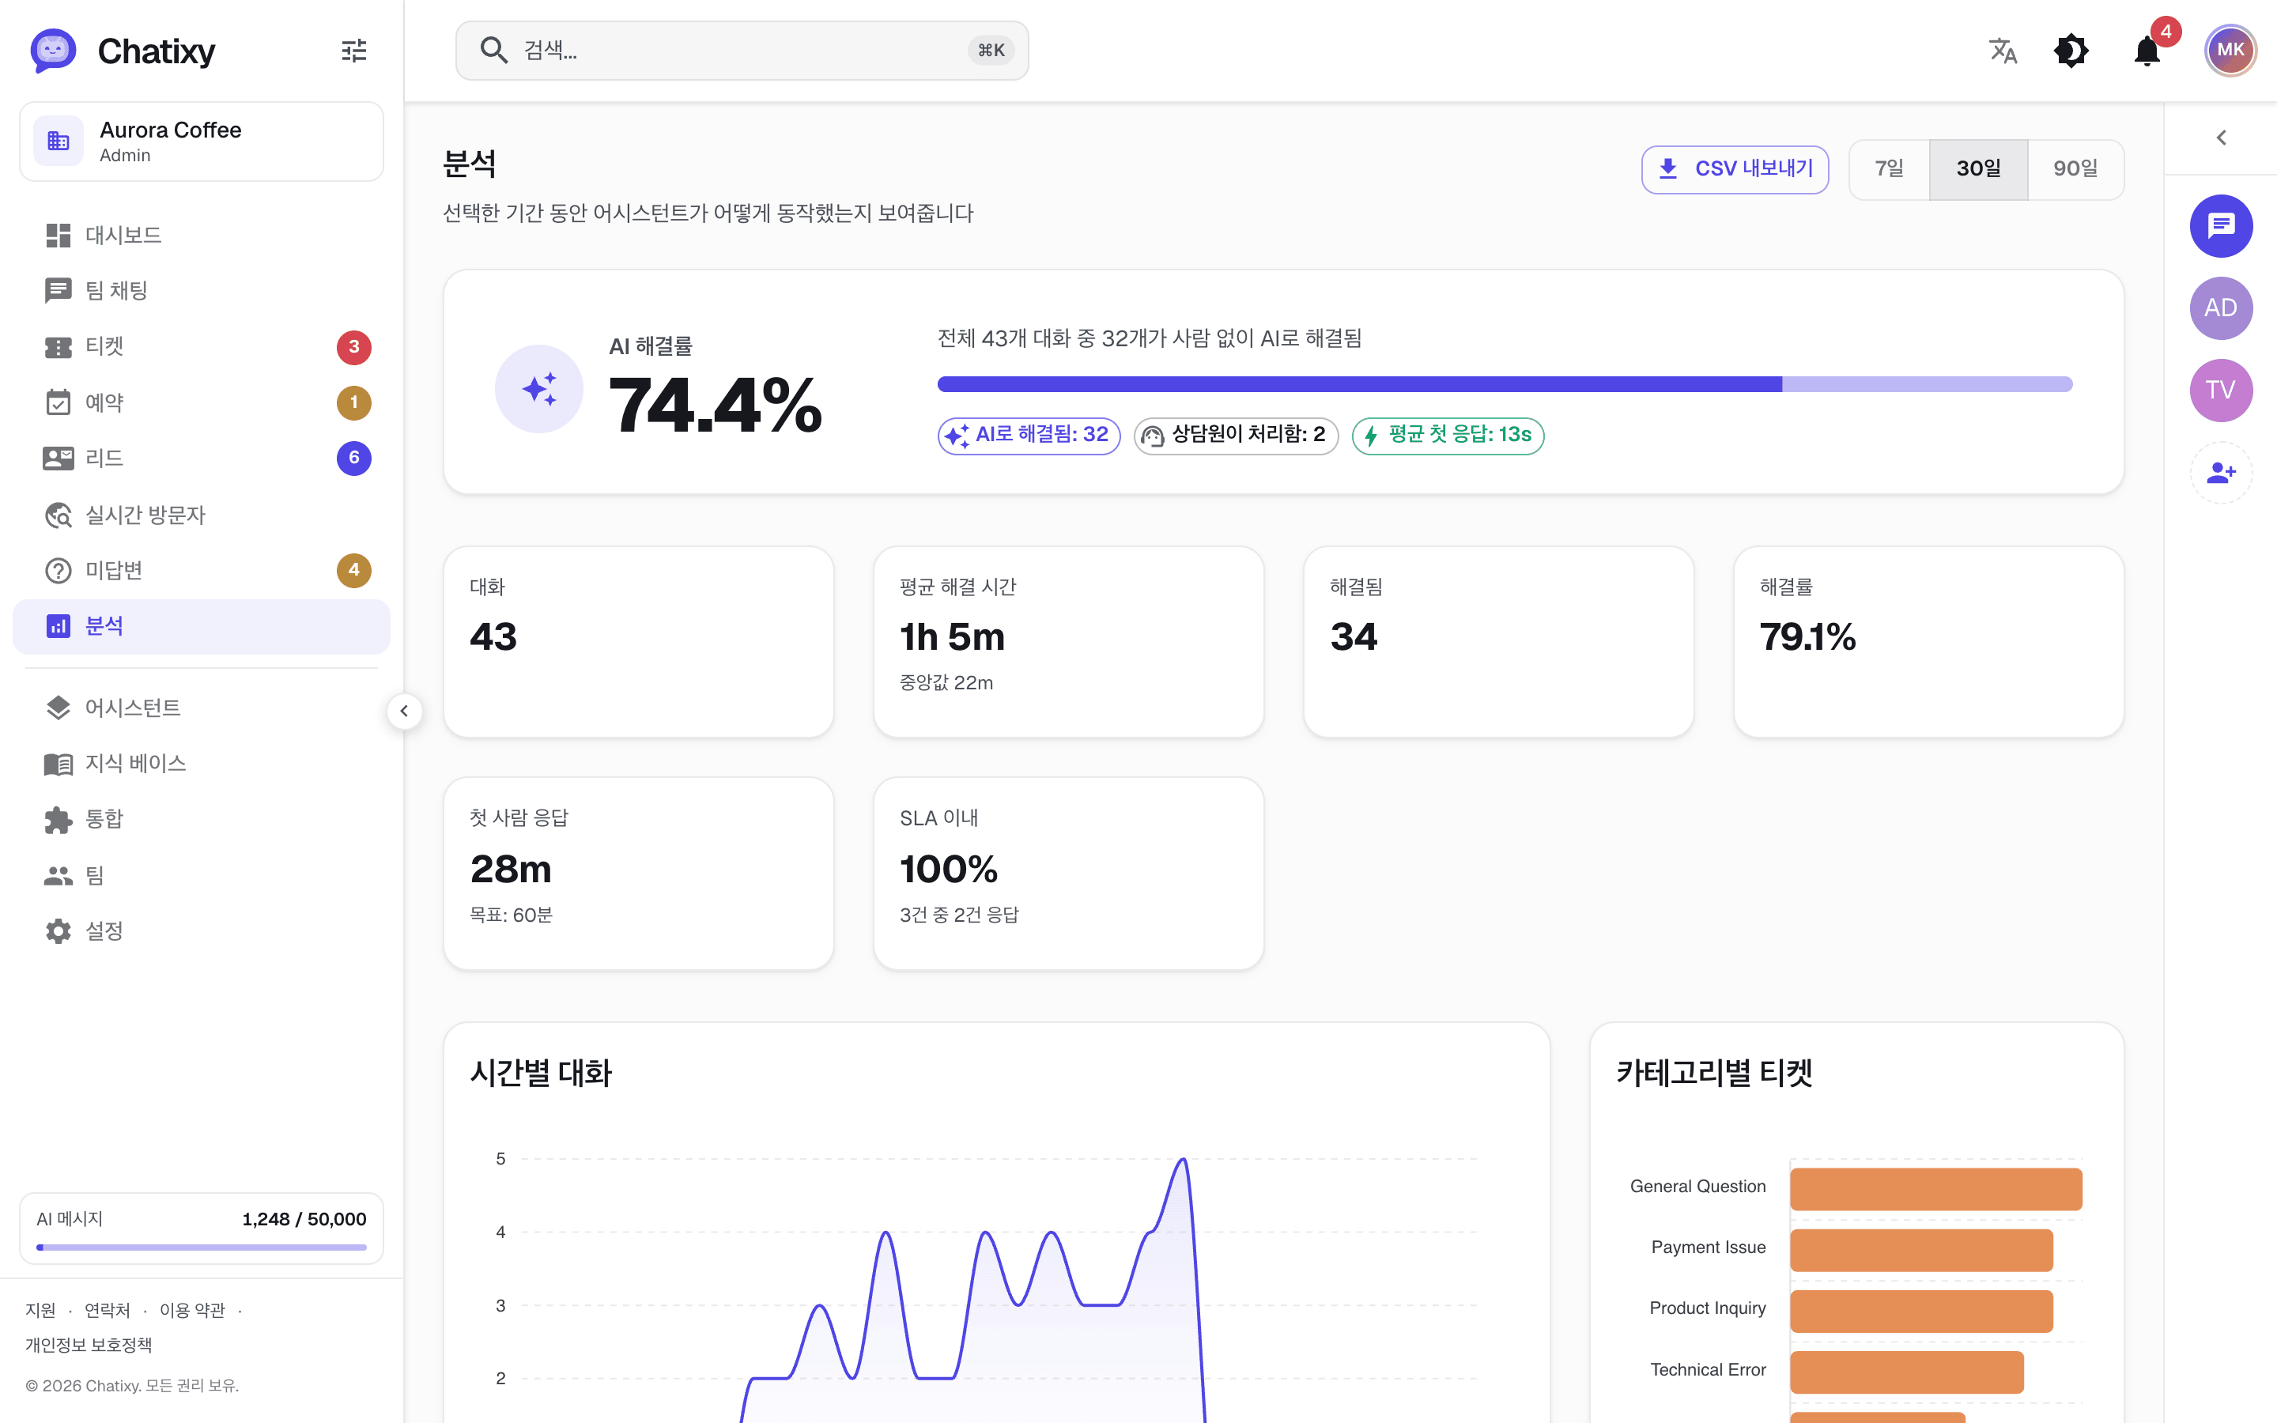Image resolution: width=2277 pixels, height=1423 pixels.
Task: Open the translate language icon
Action: click(x=2003, y=50)
